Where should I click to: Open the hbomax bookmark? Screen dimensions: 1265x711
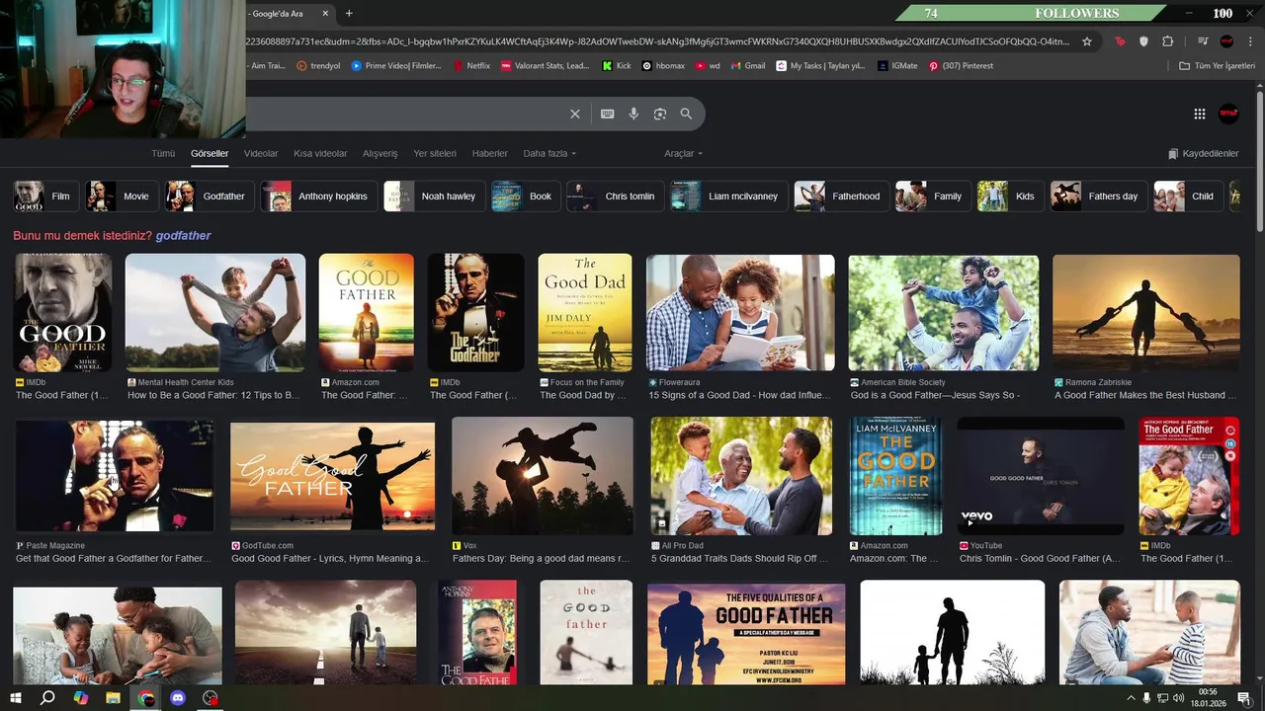(x=663, y=66)
